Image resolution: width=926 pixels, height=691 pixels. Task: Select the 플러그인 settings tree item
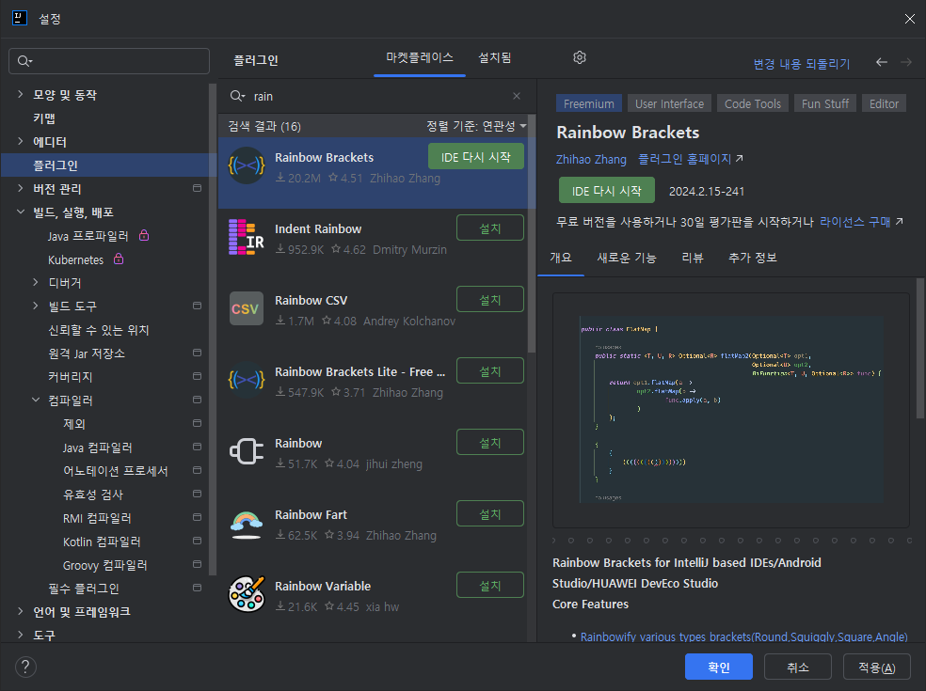[108, 165]
